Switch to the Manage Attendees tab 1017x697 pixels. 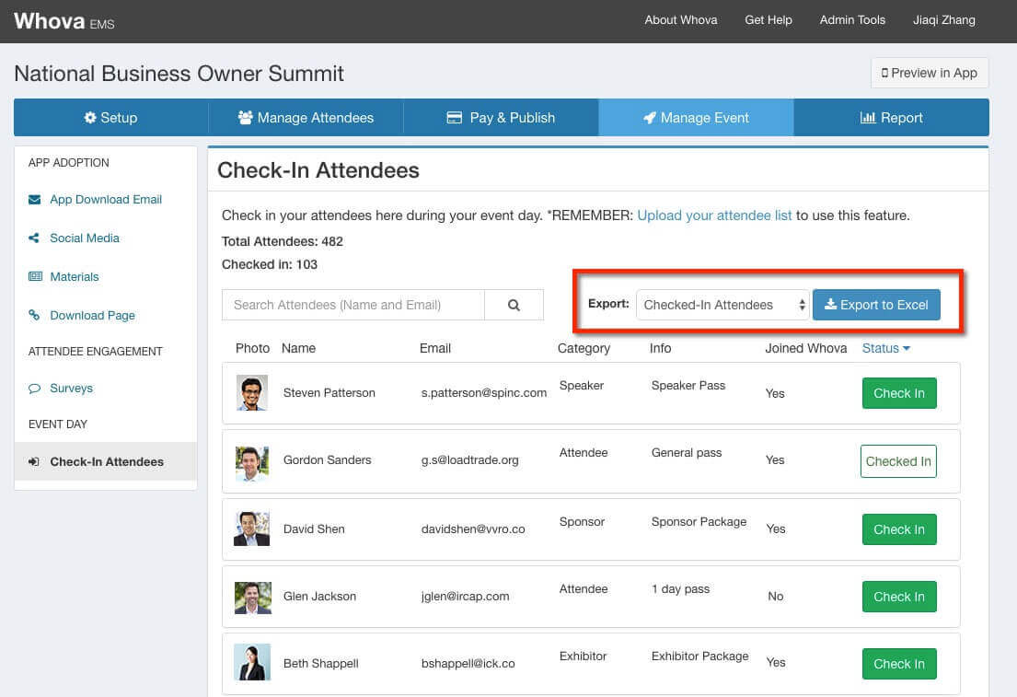click(x=306, y=118)
